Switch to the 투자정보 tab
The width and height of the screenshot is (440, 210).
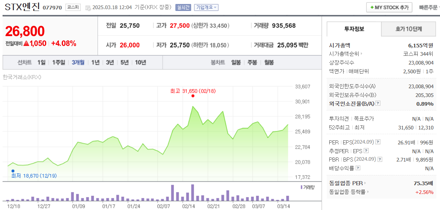pyautogui.click(x=354, y=29)
